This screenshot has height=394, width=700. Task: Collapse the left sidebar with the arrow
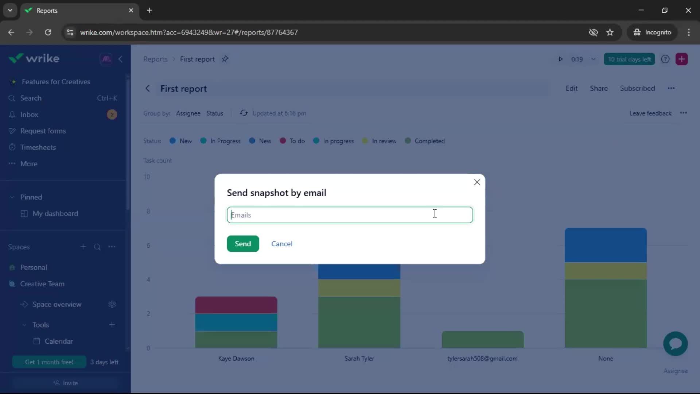pos(120,59)
